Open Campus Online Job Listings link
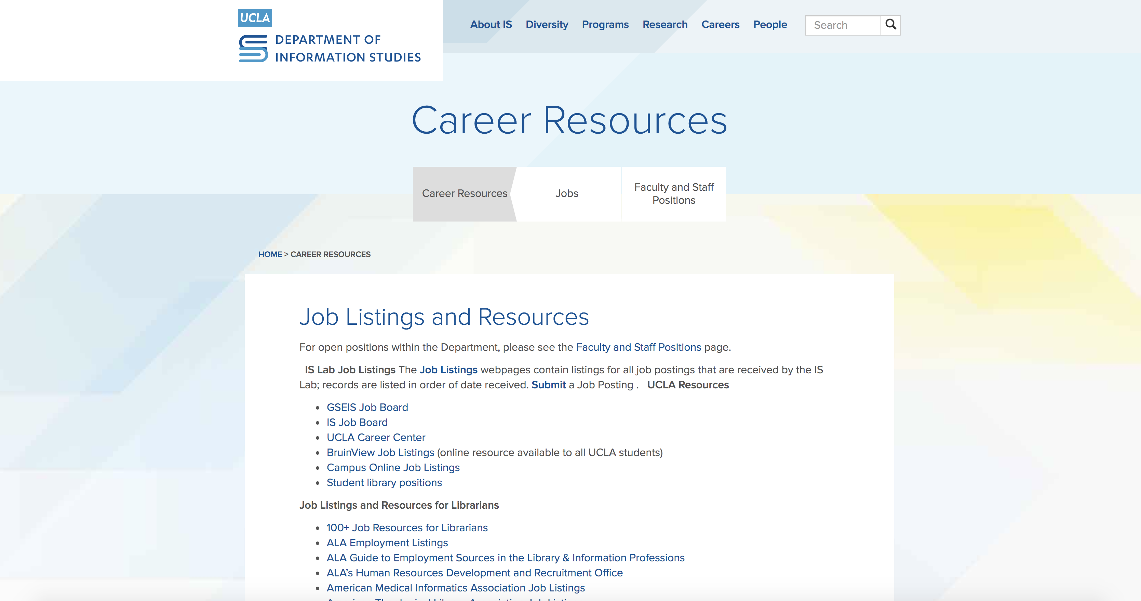Screen dimensions: 1141x601 click(393, 468)
